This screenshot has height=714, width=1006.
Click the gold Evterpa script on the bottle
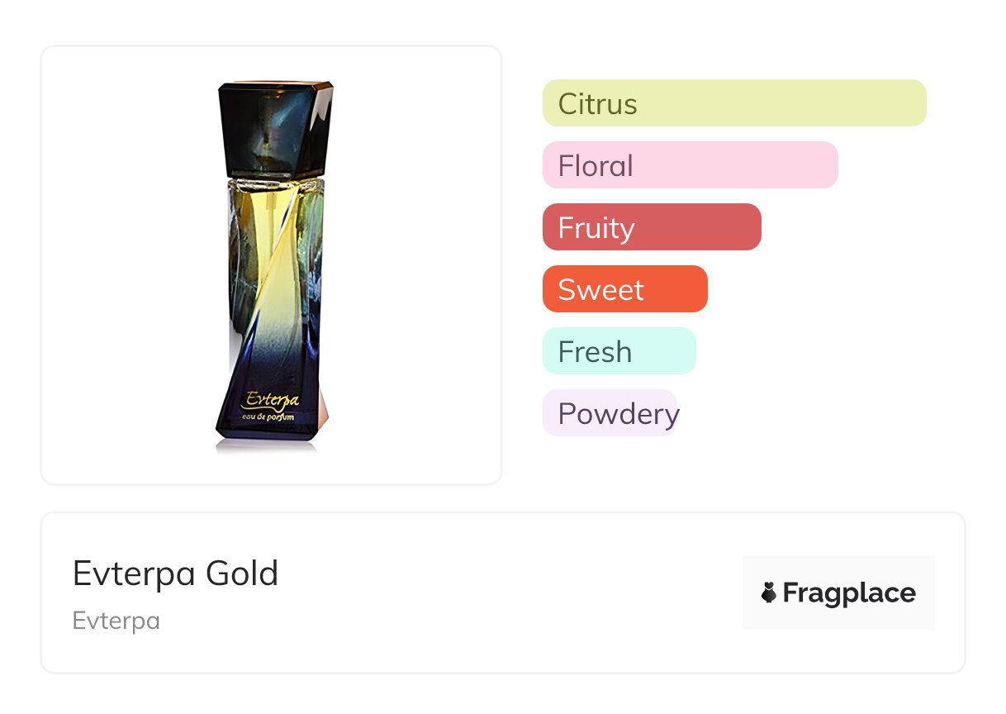[273, 402]
